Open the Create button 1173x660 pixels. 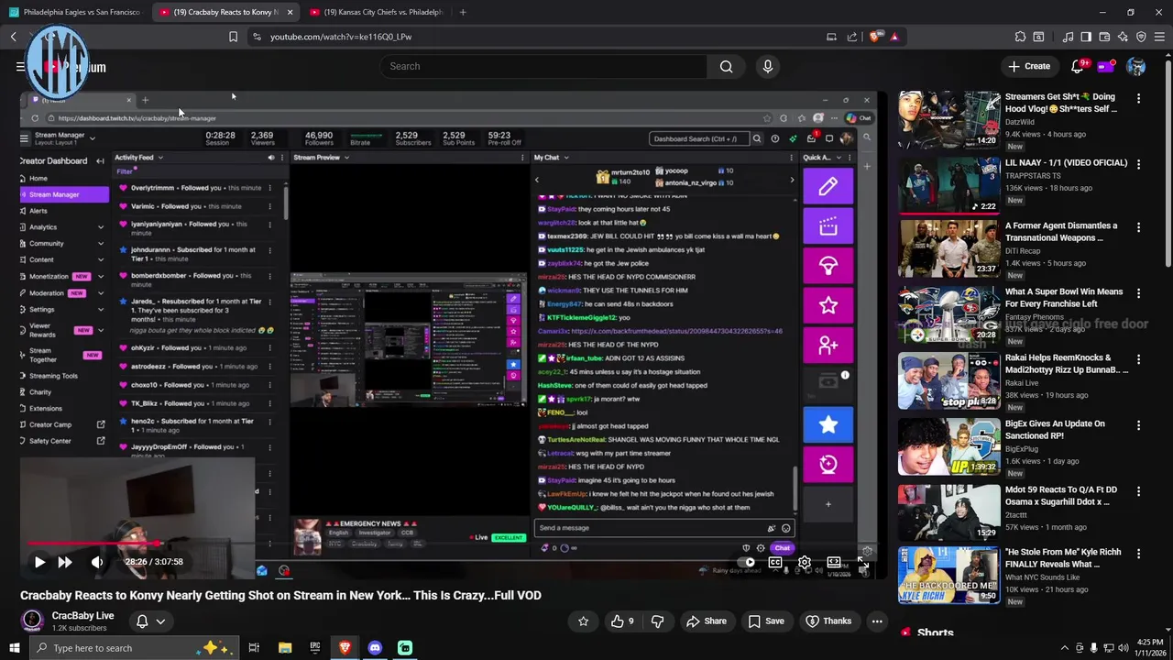click(x=1029, y=66)
